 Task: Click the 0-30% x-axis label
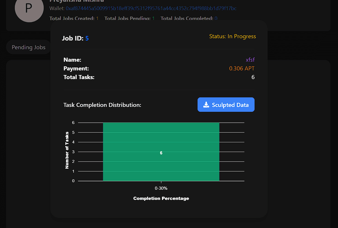point(161,188)
